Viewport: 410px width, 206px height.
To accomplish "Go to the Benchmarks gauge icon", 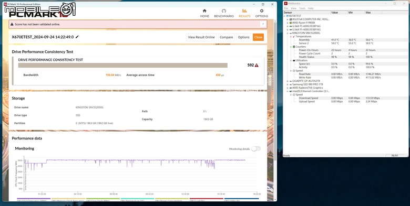I will [223, 10].
